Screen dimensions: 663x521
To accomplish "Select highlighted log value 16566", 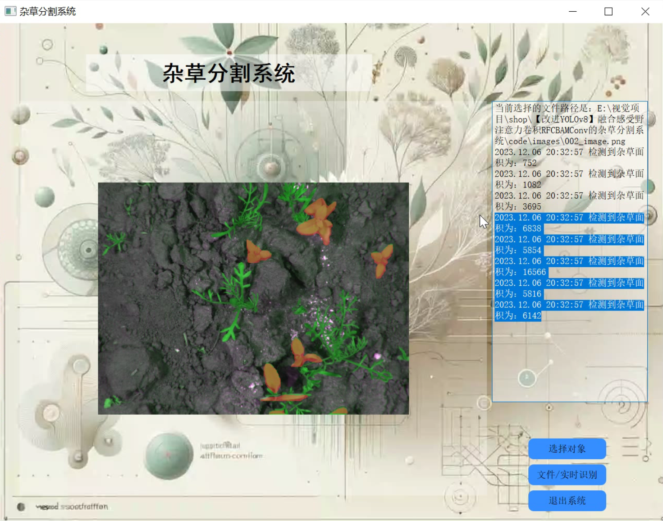I will click(535, 272).
